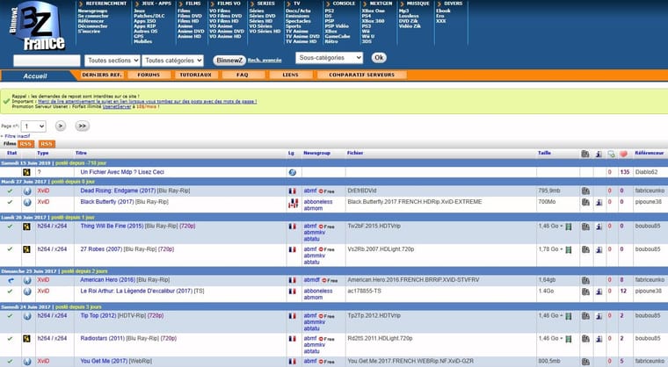Click the search text input field
This screenshot has height=367, width=668.
47,61
